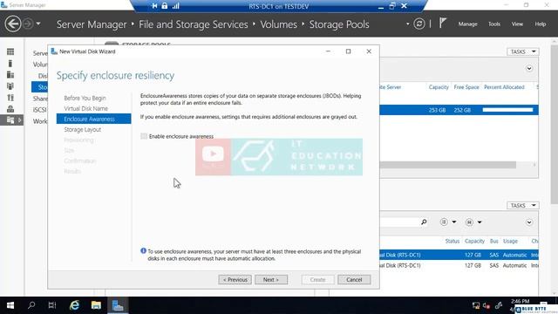Open the Manage menu

coord(467,24)
